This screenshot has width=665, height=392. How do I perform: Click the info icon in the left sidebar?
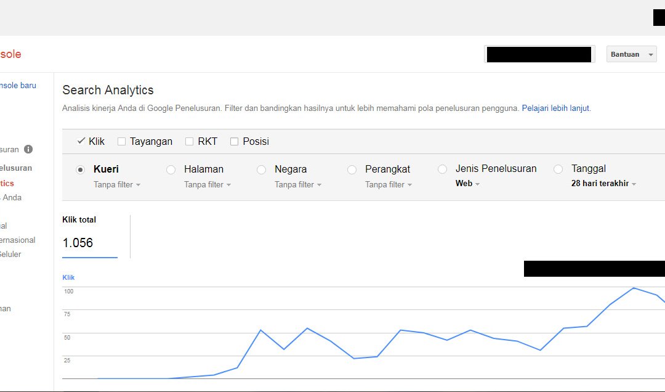(28, 149)
